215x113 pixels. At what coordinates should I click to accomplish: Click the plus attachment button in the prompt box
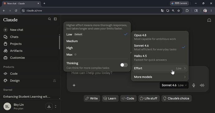(74, 85)
